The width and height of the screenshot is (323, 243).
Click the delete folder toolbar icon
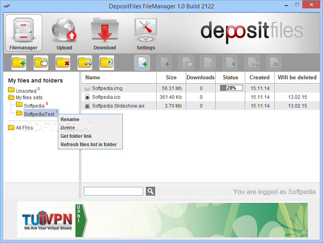[63, 63]
